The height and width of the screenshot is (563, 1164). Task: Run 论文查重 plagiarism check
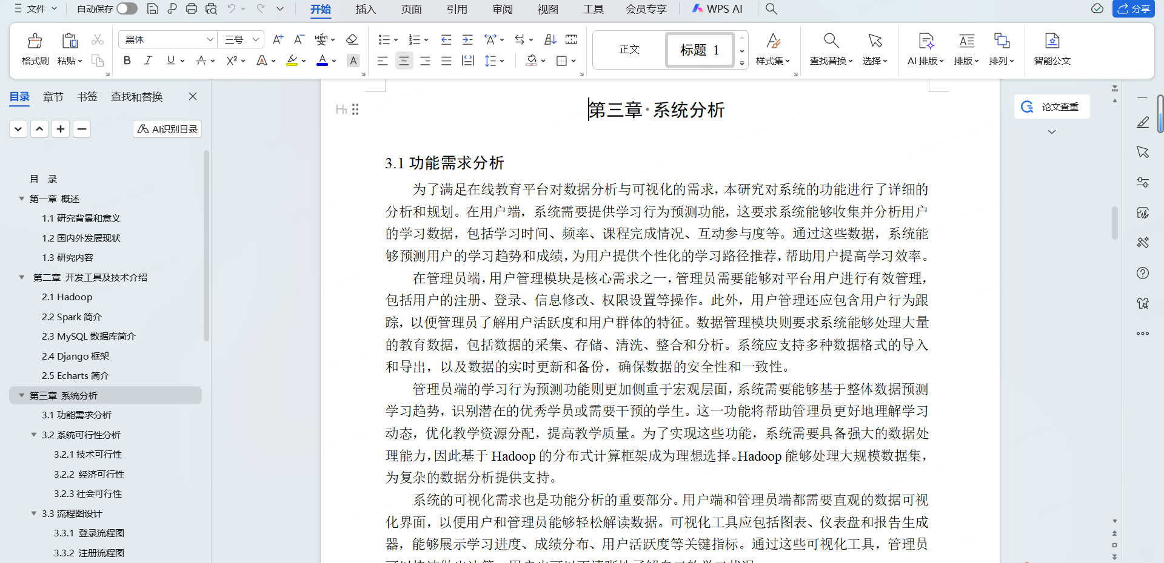pos(1051,107)
